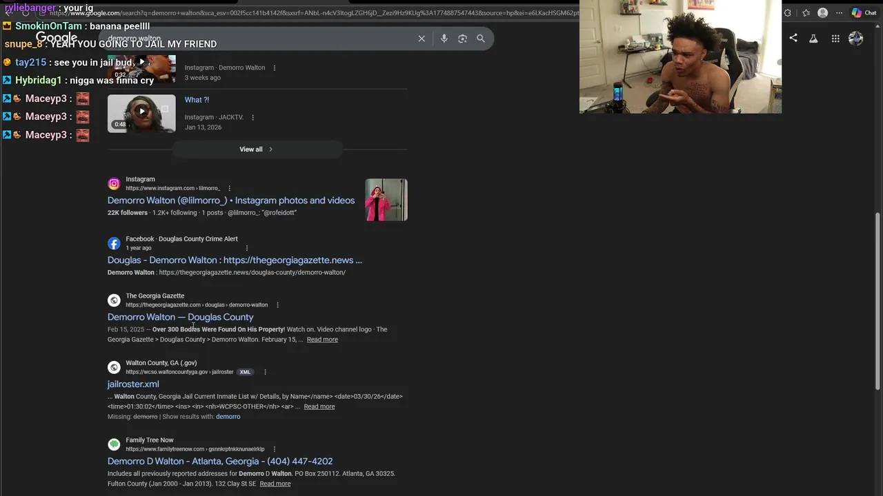Open options for Instagram Demorro Walton video

(x=275, y=68)
